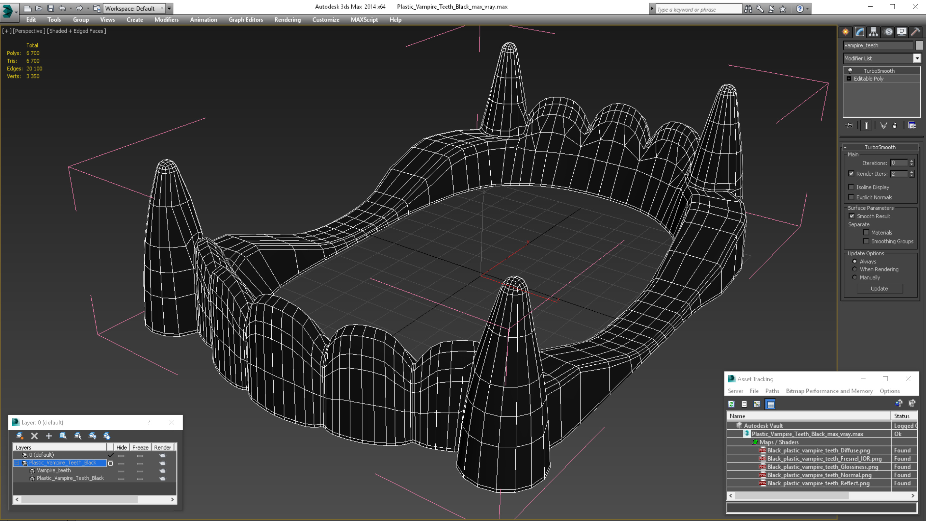Open Configure Modifier Sets icon
The image size is (926, 521).
(x=912, y=125)
